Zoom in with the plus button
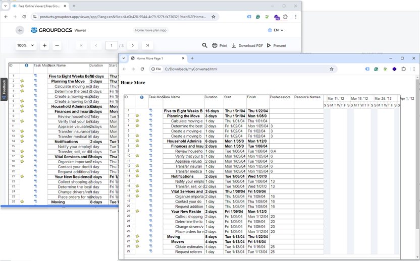Screen dimensions: 420x261 pyautogui.click(x=44, y=45)
